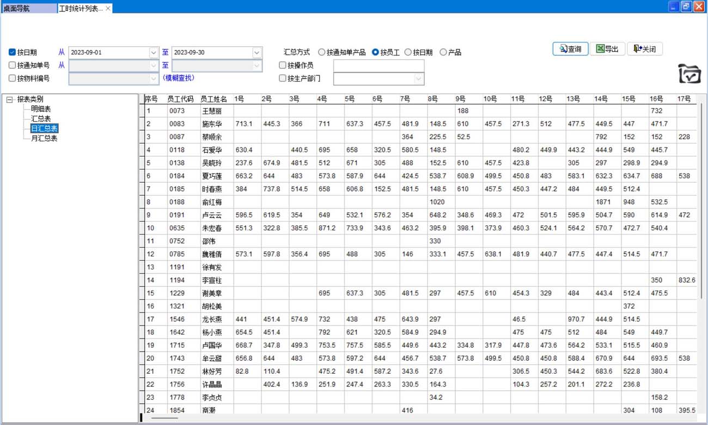Image resolution: width=708 pixels, height=425 pixels.
Task: Select 月汇总表 in the report tree
Action: point(44,138)
